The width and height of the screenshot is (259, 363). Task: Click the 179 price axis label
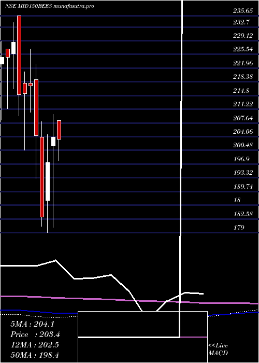[239, 228]
